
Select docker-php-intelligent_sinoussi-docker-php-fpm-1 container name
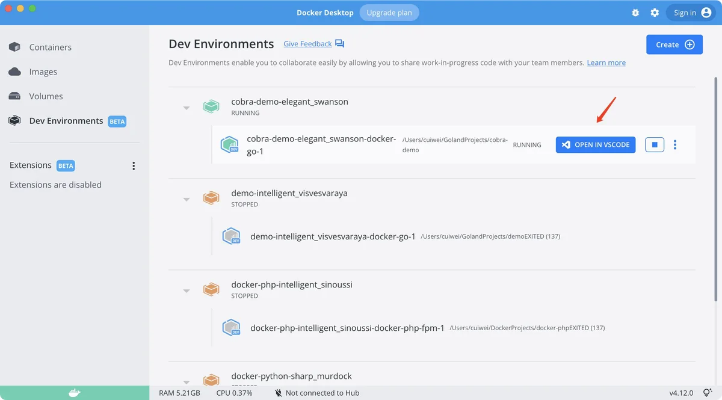[347, 328]
